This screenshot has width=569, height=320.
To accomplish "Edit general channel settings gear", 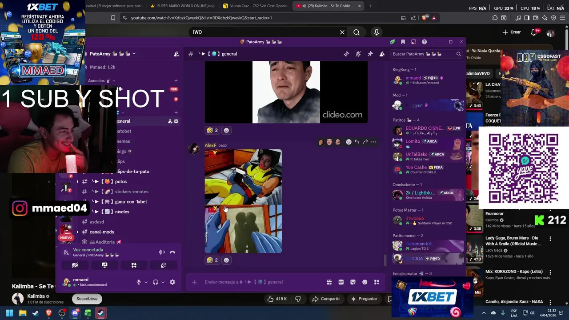I will (176, 121).
